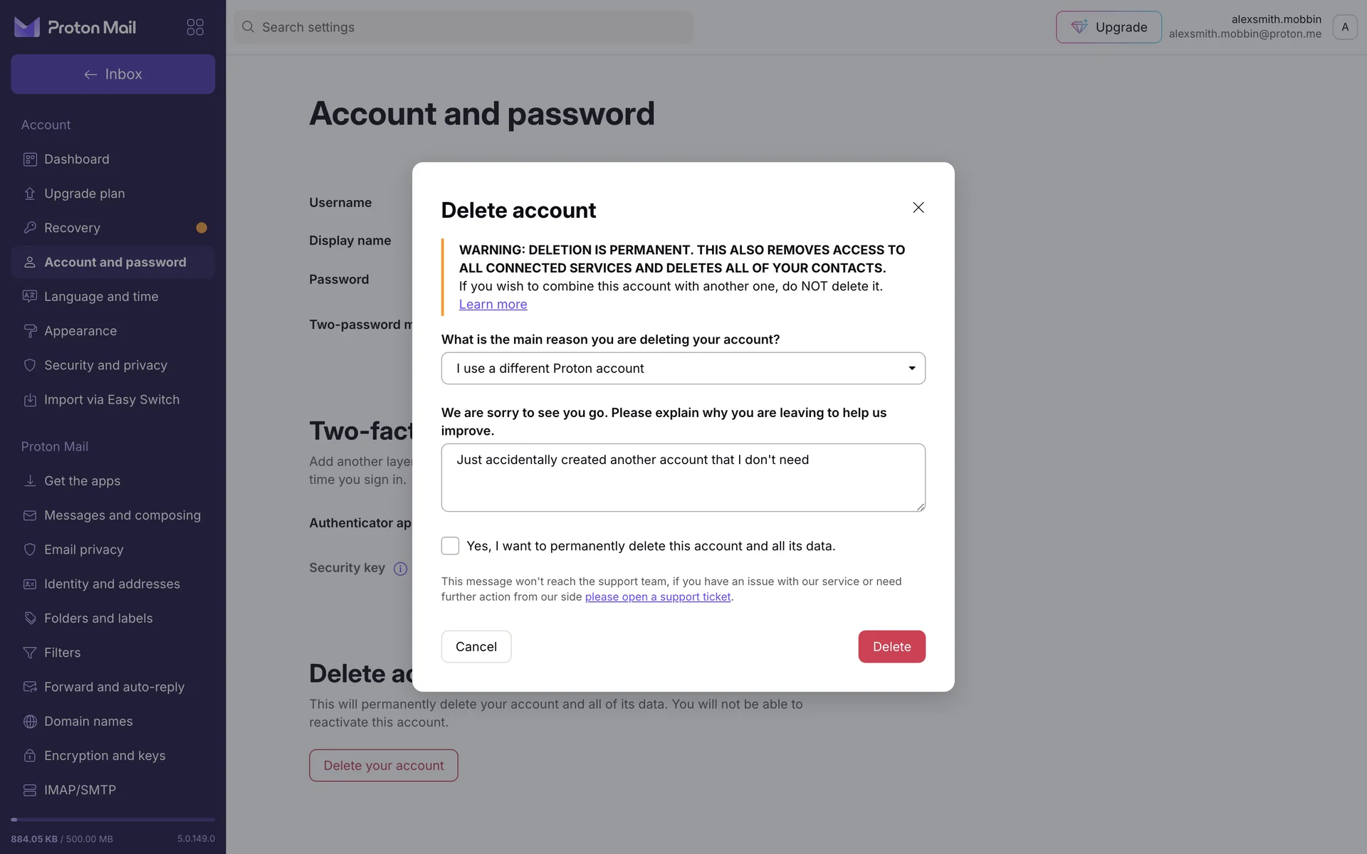Click the Proton Mail logo

click(75, 27)
